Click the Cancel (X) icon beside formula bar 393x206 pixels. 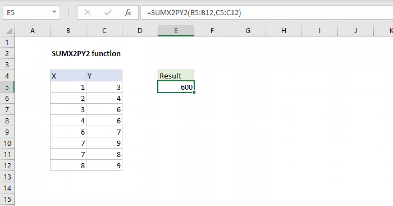click(x=87, y=12)
